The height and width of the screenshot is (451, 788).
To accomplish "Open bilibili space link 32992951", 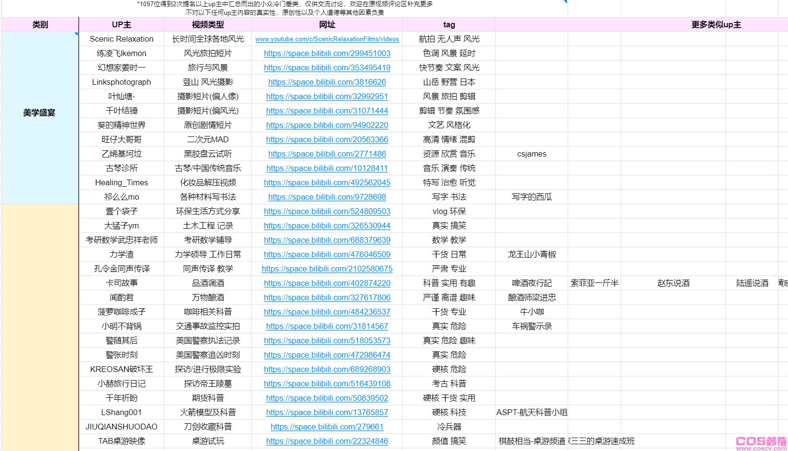I will coord(327,97).
